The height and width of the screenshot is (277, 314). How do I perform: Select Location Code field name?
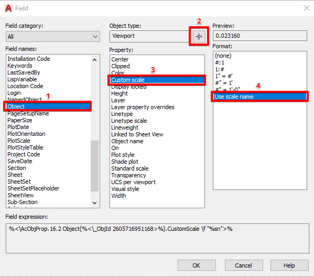25,86
